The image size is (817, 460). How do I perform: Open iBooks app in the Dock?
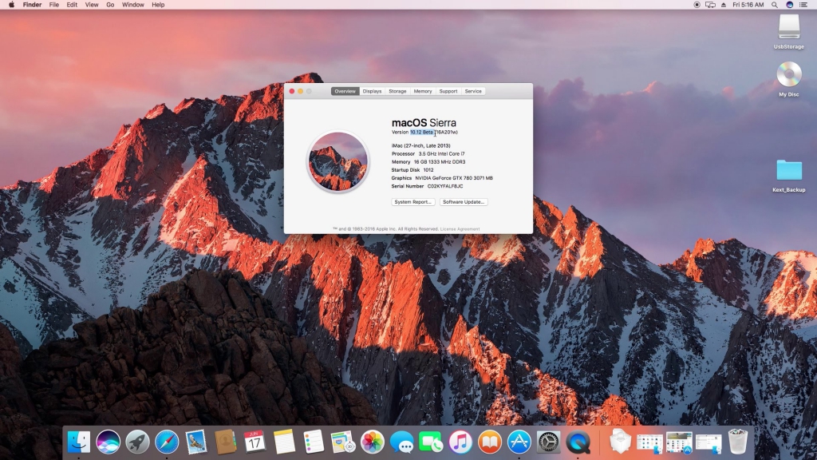click(489, 442)
